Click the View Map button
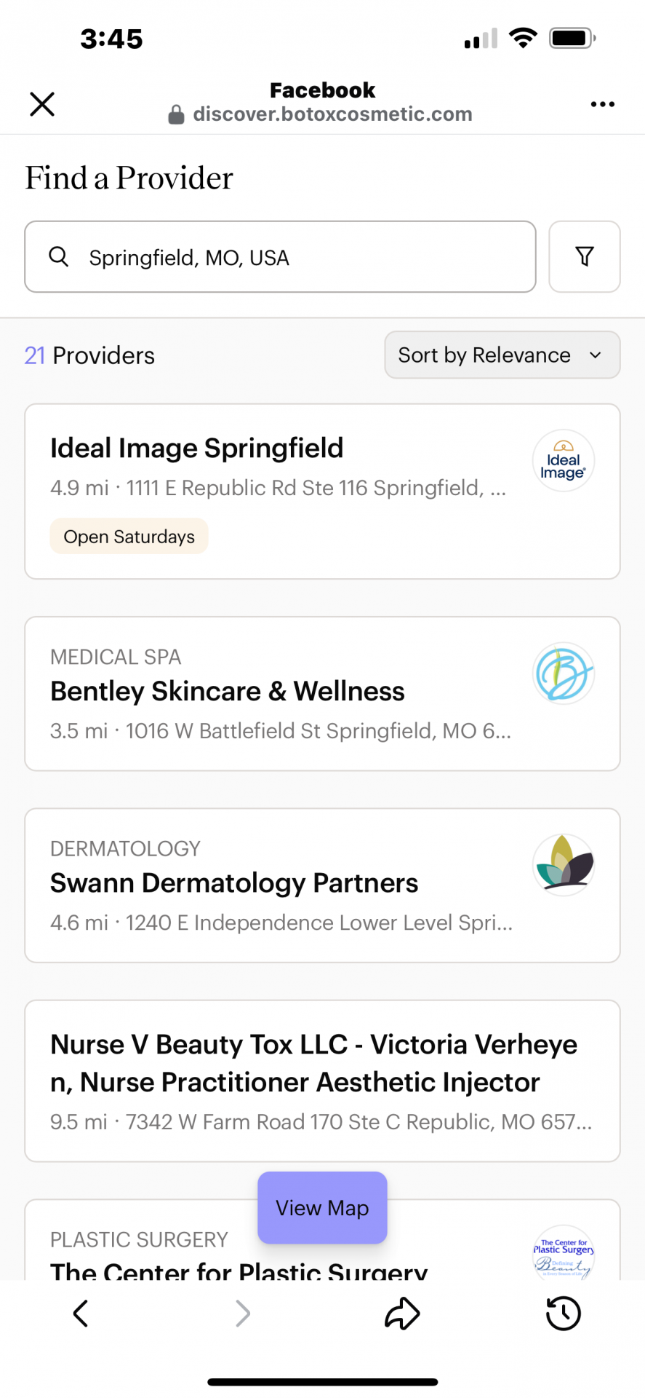645x1398 pixels. click(322, 1208)
